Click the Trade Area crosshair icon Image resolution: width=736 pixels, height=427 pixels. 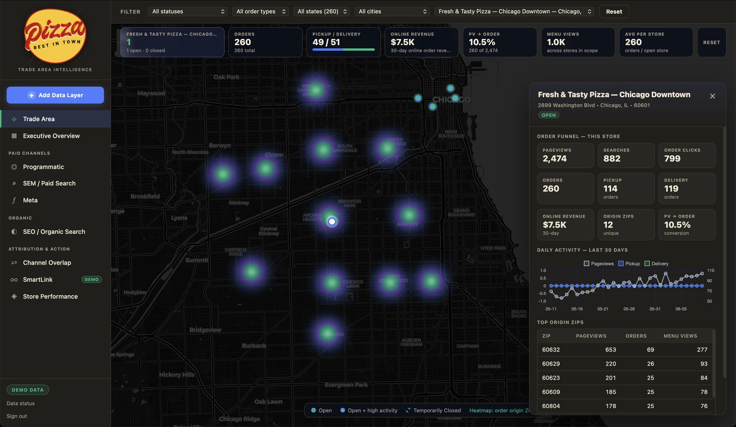[14, 119]
